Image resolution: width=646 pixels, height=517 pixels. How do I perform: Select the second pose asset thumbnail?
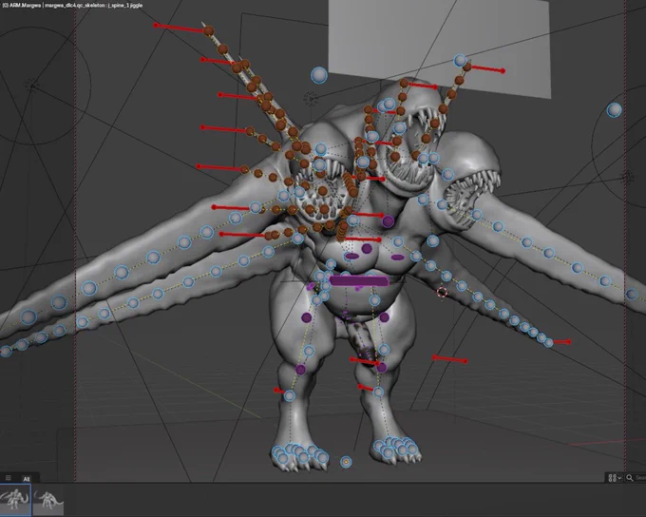click(x=48, y=500)
